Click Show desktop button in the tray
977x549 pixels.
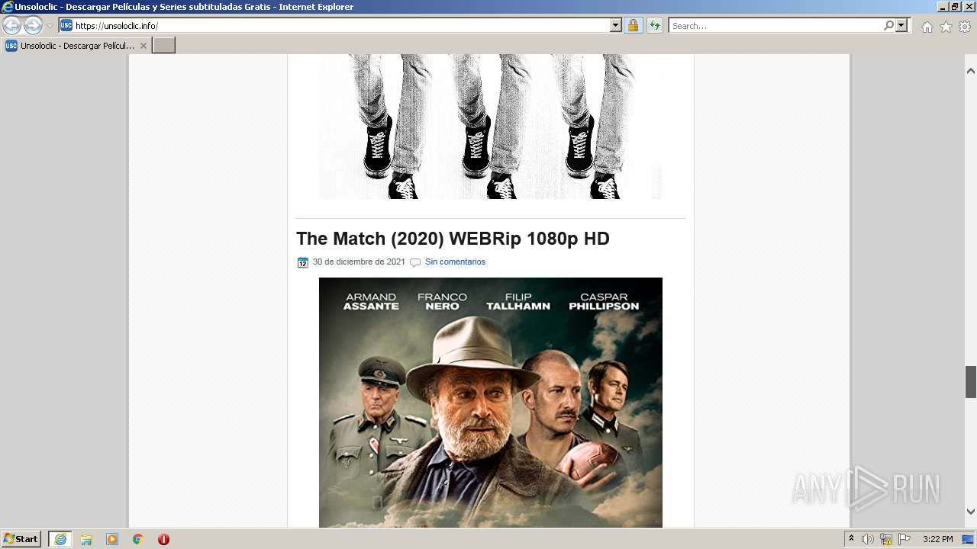tap(968, 539)
